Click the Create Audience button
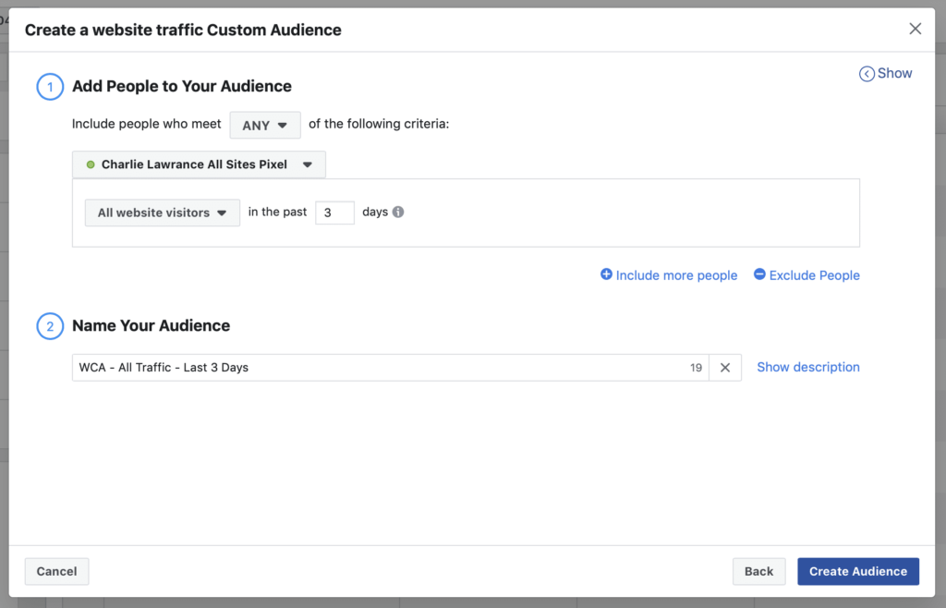This screenshot has width=946, height=608. click(x=858, y=571)
